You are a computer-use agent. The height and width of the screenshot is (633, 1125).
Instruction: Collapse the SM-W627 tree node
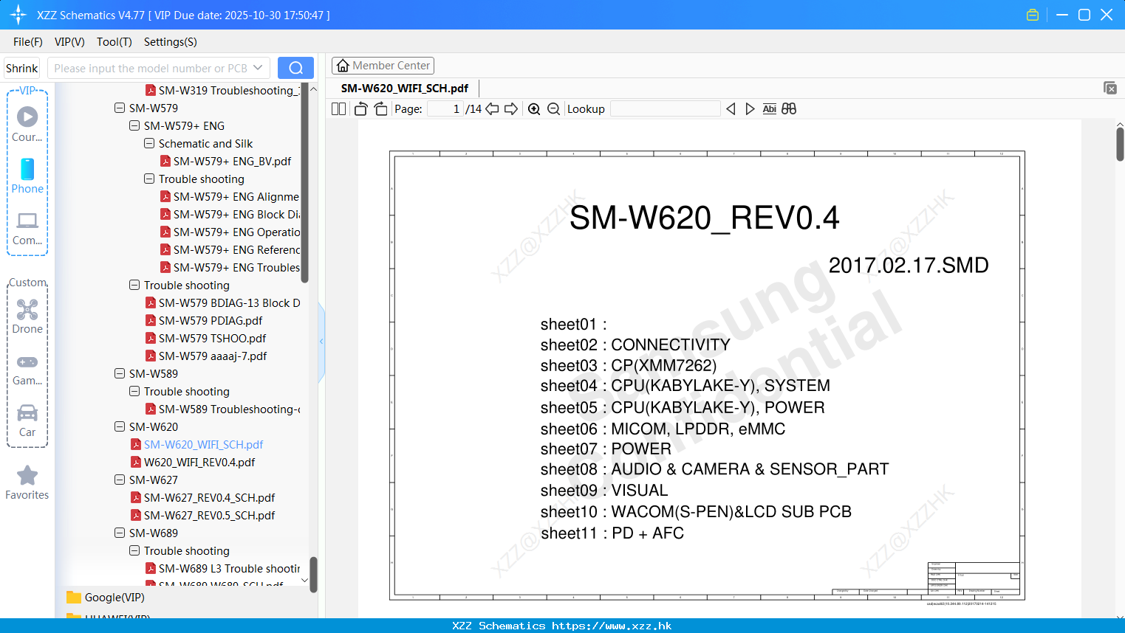coord(120,480)
